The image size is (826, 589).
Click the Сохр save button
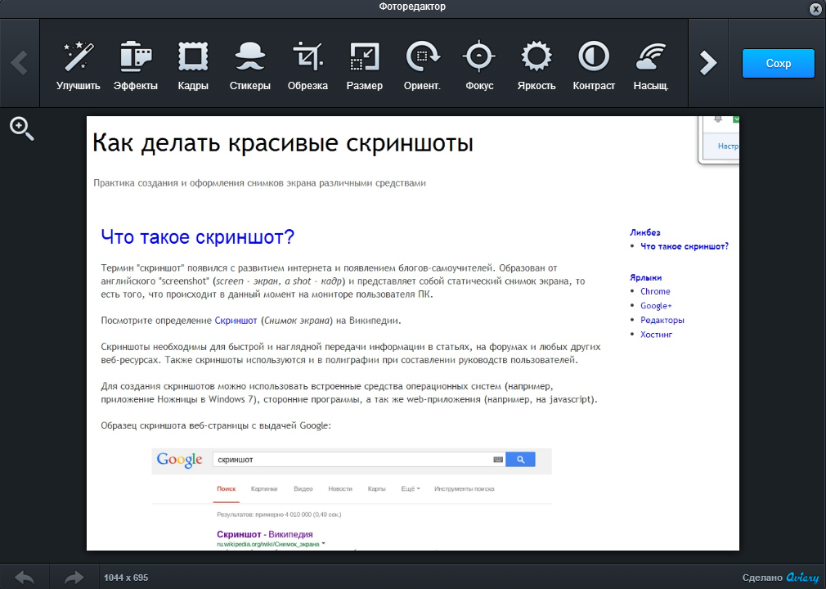(x=778, y=63)
